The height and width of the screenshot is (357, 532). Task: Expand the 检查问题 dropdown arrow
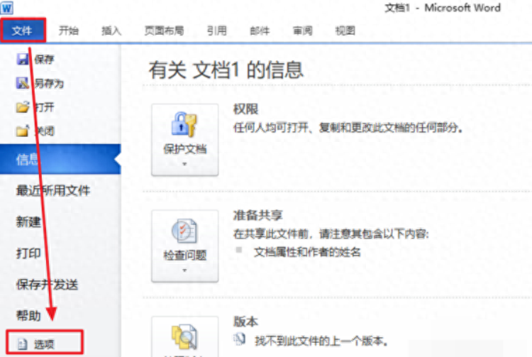coord(184,270)
